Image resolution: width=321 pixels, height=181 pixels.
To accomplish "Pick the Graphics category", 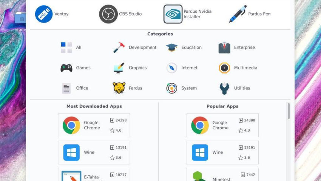I will [130, 68].
